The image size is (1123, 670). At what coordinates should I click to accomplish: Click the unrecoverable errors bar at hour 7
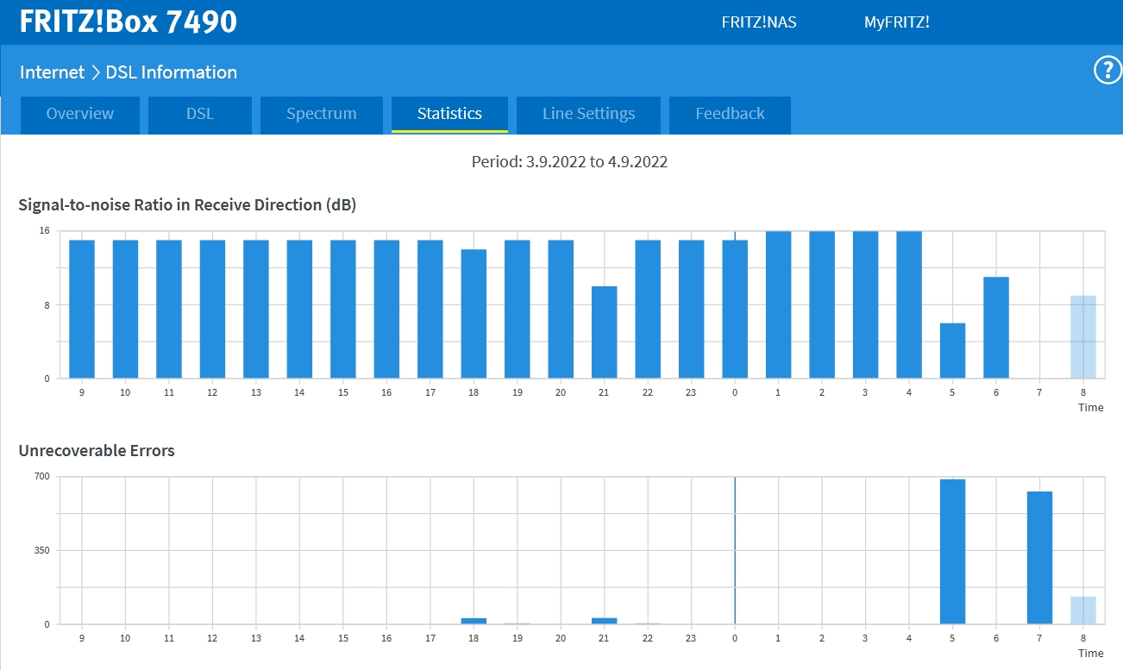1039,557
